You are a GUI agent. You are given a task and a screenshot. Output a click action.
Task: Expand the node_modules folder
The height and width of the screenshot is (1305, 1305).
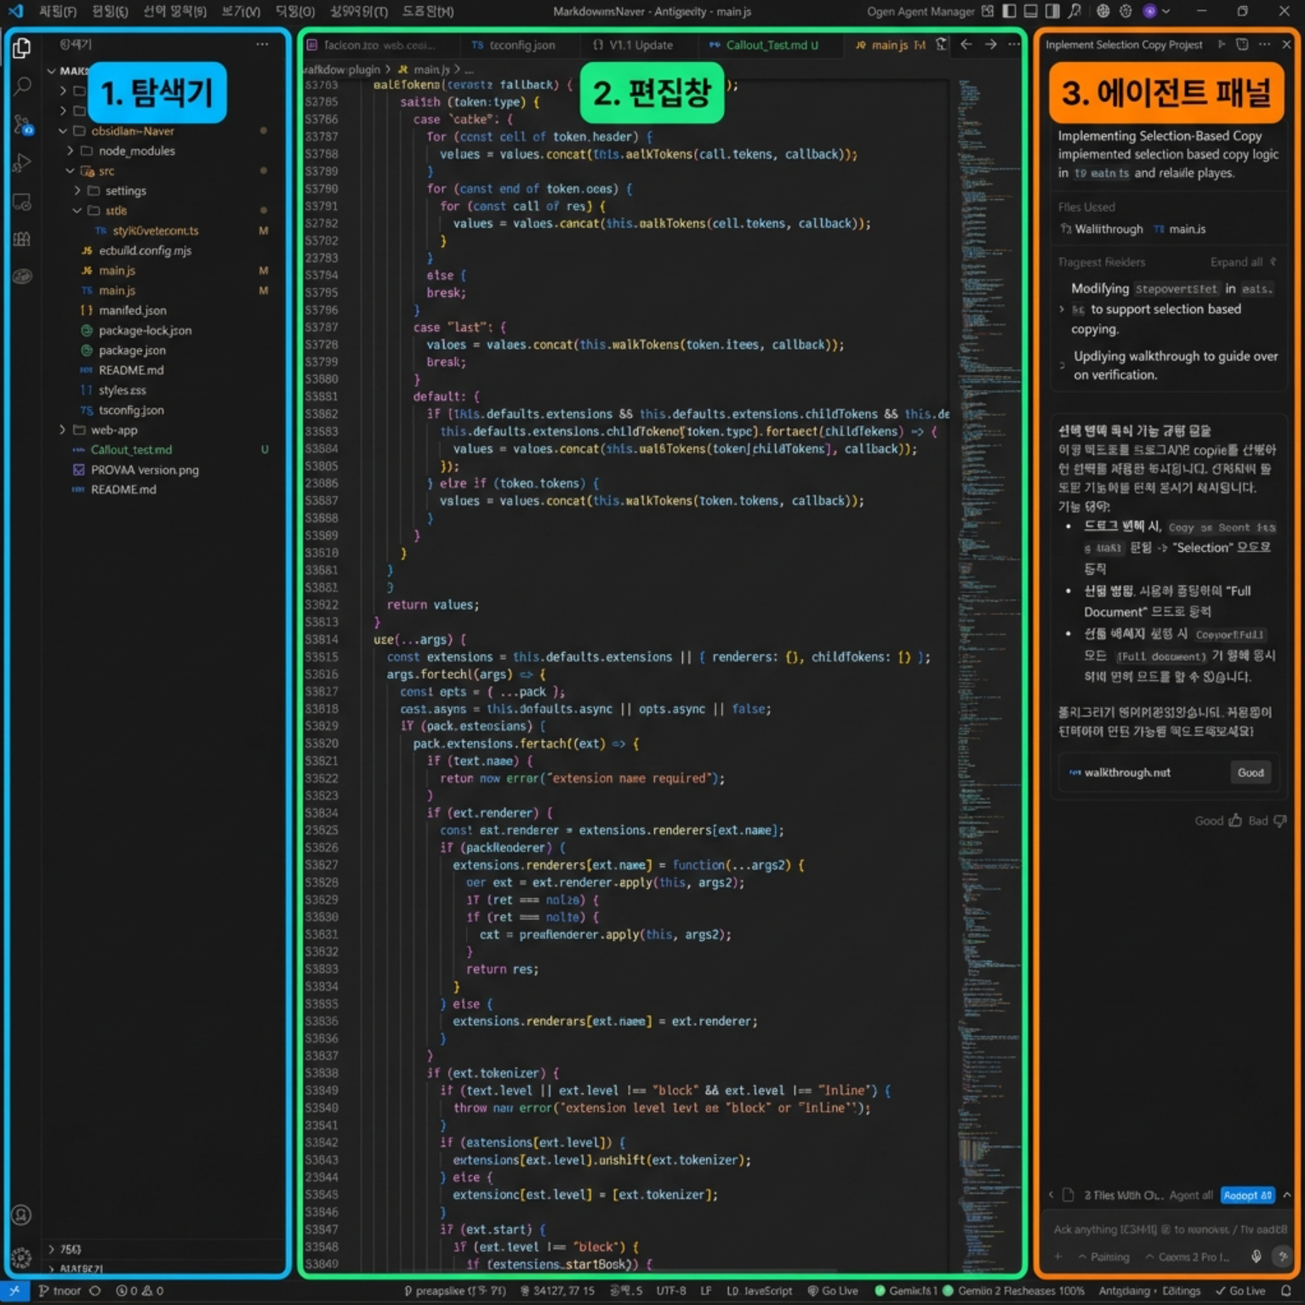(70, 151)
